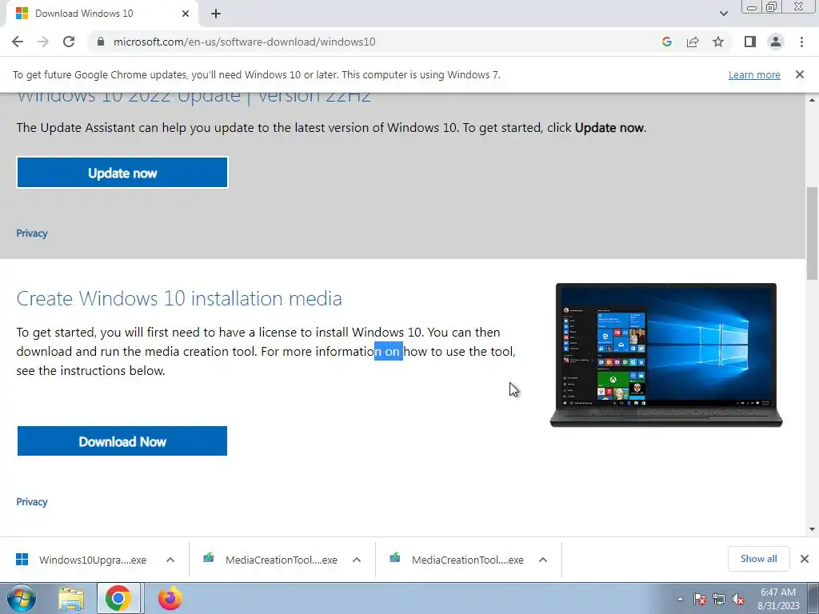Expand options for last MediaCreationTool download

point(543,560)
